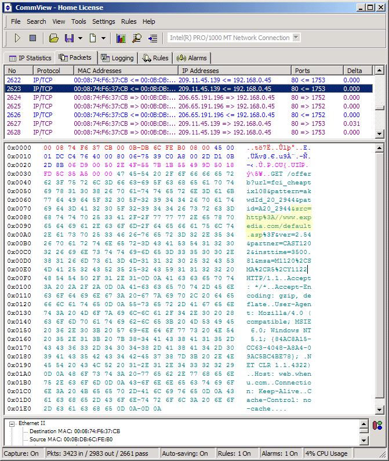
Task: Click ASCII text 'compatible; MSIE'
Action: pyautogui.click(x=278, y=322)
